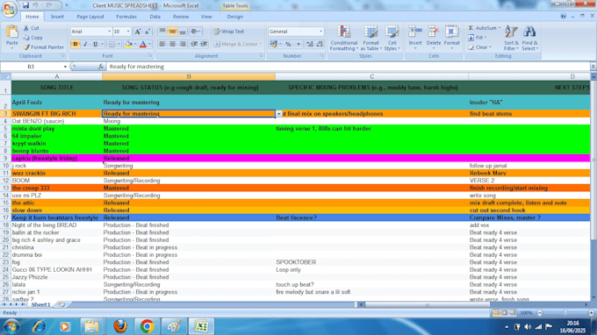Viewport: 597px width, 335px height.
Task: Open the Clear dropdown
Action: pyautogui.click(x=479, y=47)
